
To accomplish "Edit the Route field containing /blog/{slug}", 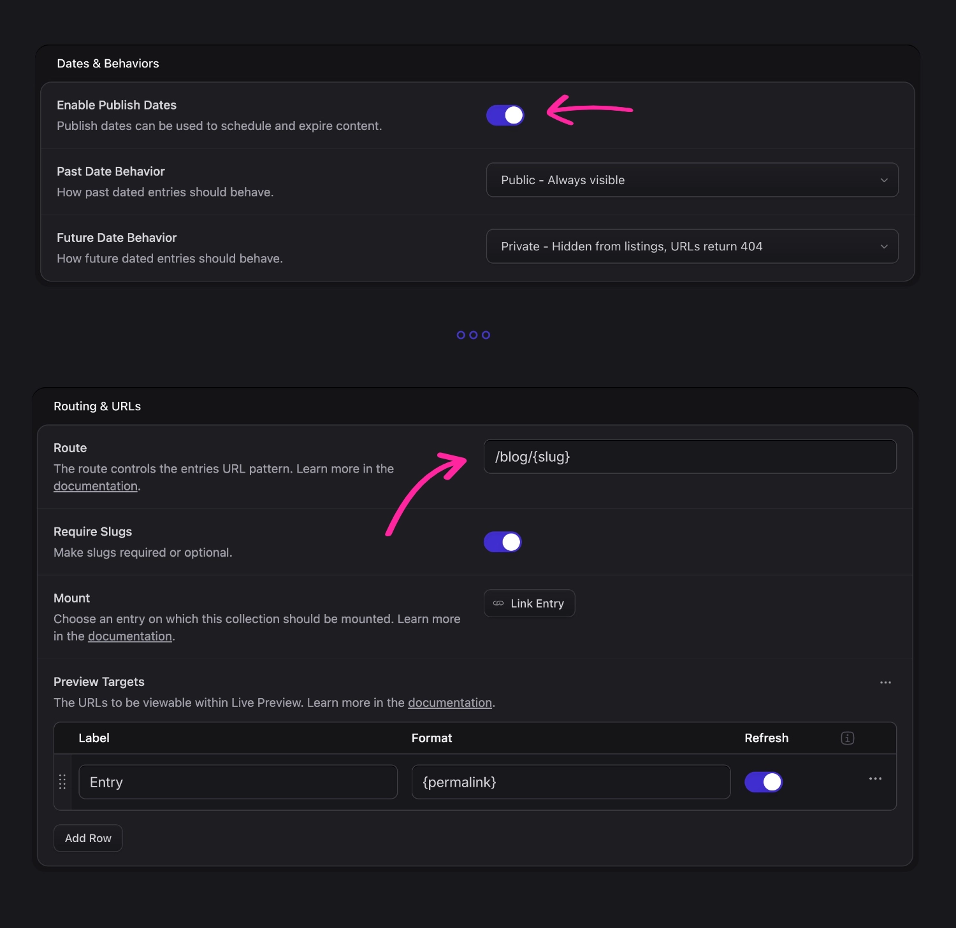I will [690, 456].
